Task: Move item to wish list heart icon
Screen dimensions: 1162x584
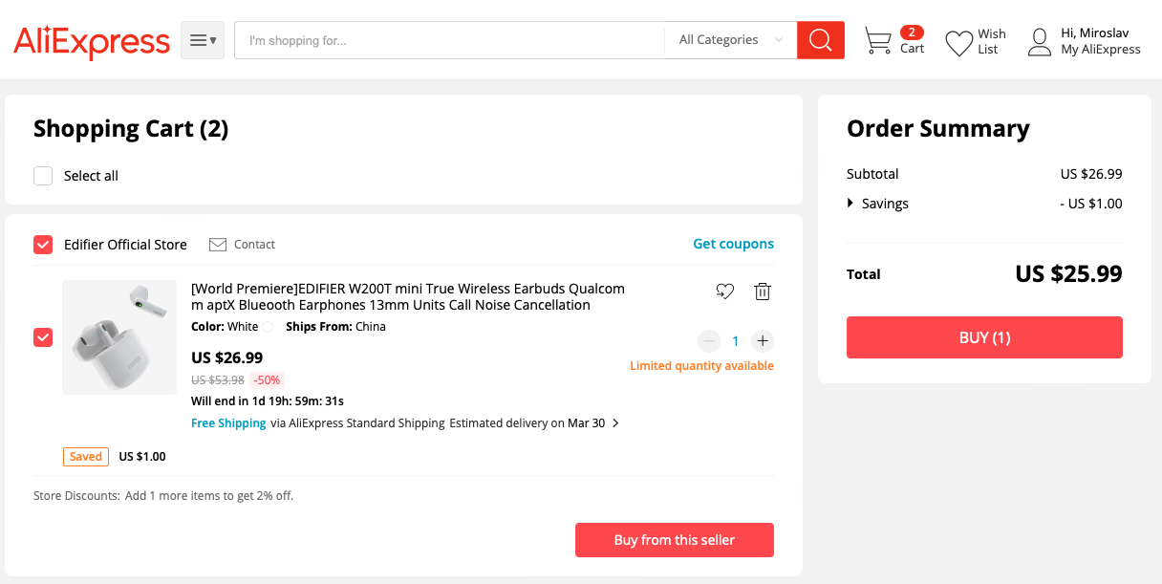Action: (725, 292)
